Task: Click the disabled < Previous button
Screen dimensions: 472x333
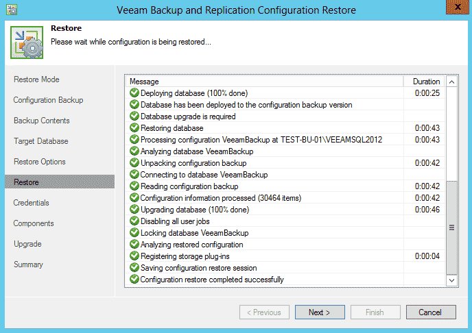Action: [264, 312]
